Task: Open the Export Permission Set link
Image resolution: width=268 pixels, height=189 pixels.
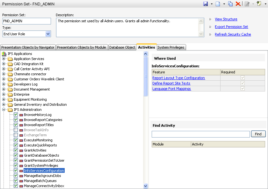Action: pyautogui.click(x=231, y=27)
